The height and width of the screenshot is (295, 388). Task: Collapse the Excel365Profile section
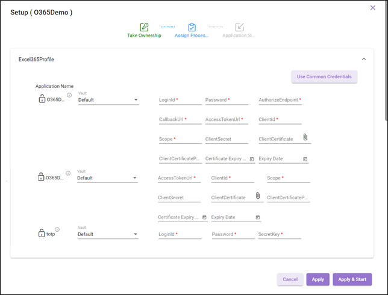(363, 59)
